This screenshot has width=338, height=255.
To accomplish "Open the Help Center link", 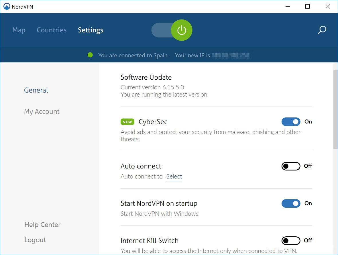I will (x=42, y=225).
